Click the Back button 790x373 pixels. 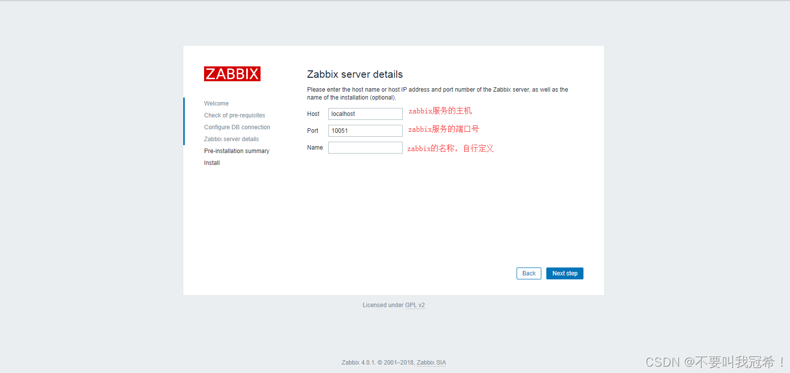529,273
